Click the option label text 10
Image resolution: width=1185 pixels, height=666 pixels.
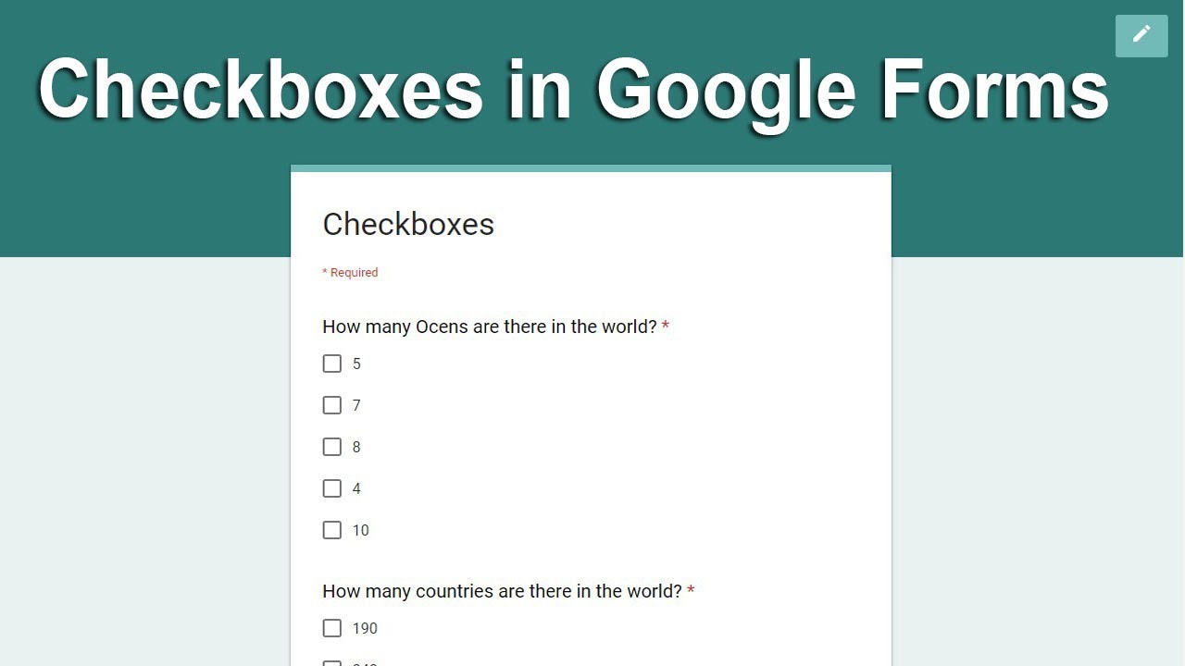pyautogui.click(x=361, y=531)
